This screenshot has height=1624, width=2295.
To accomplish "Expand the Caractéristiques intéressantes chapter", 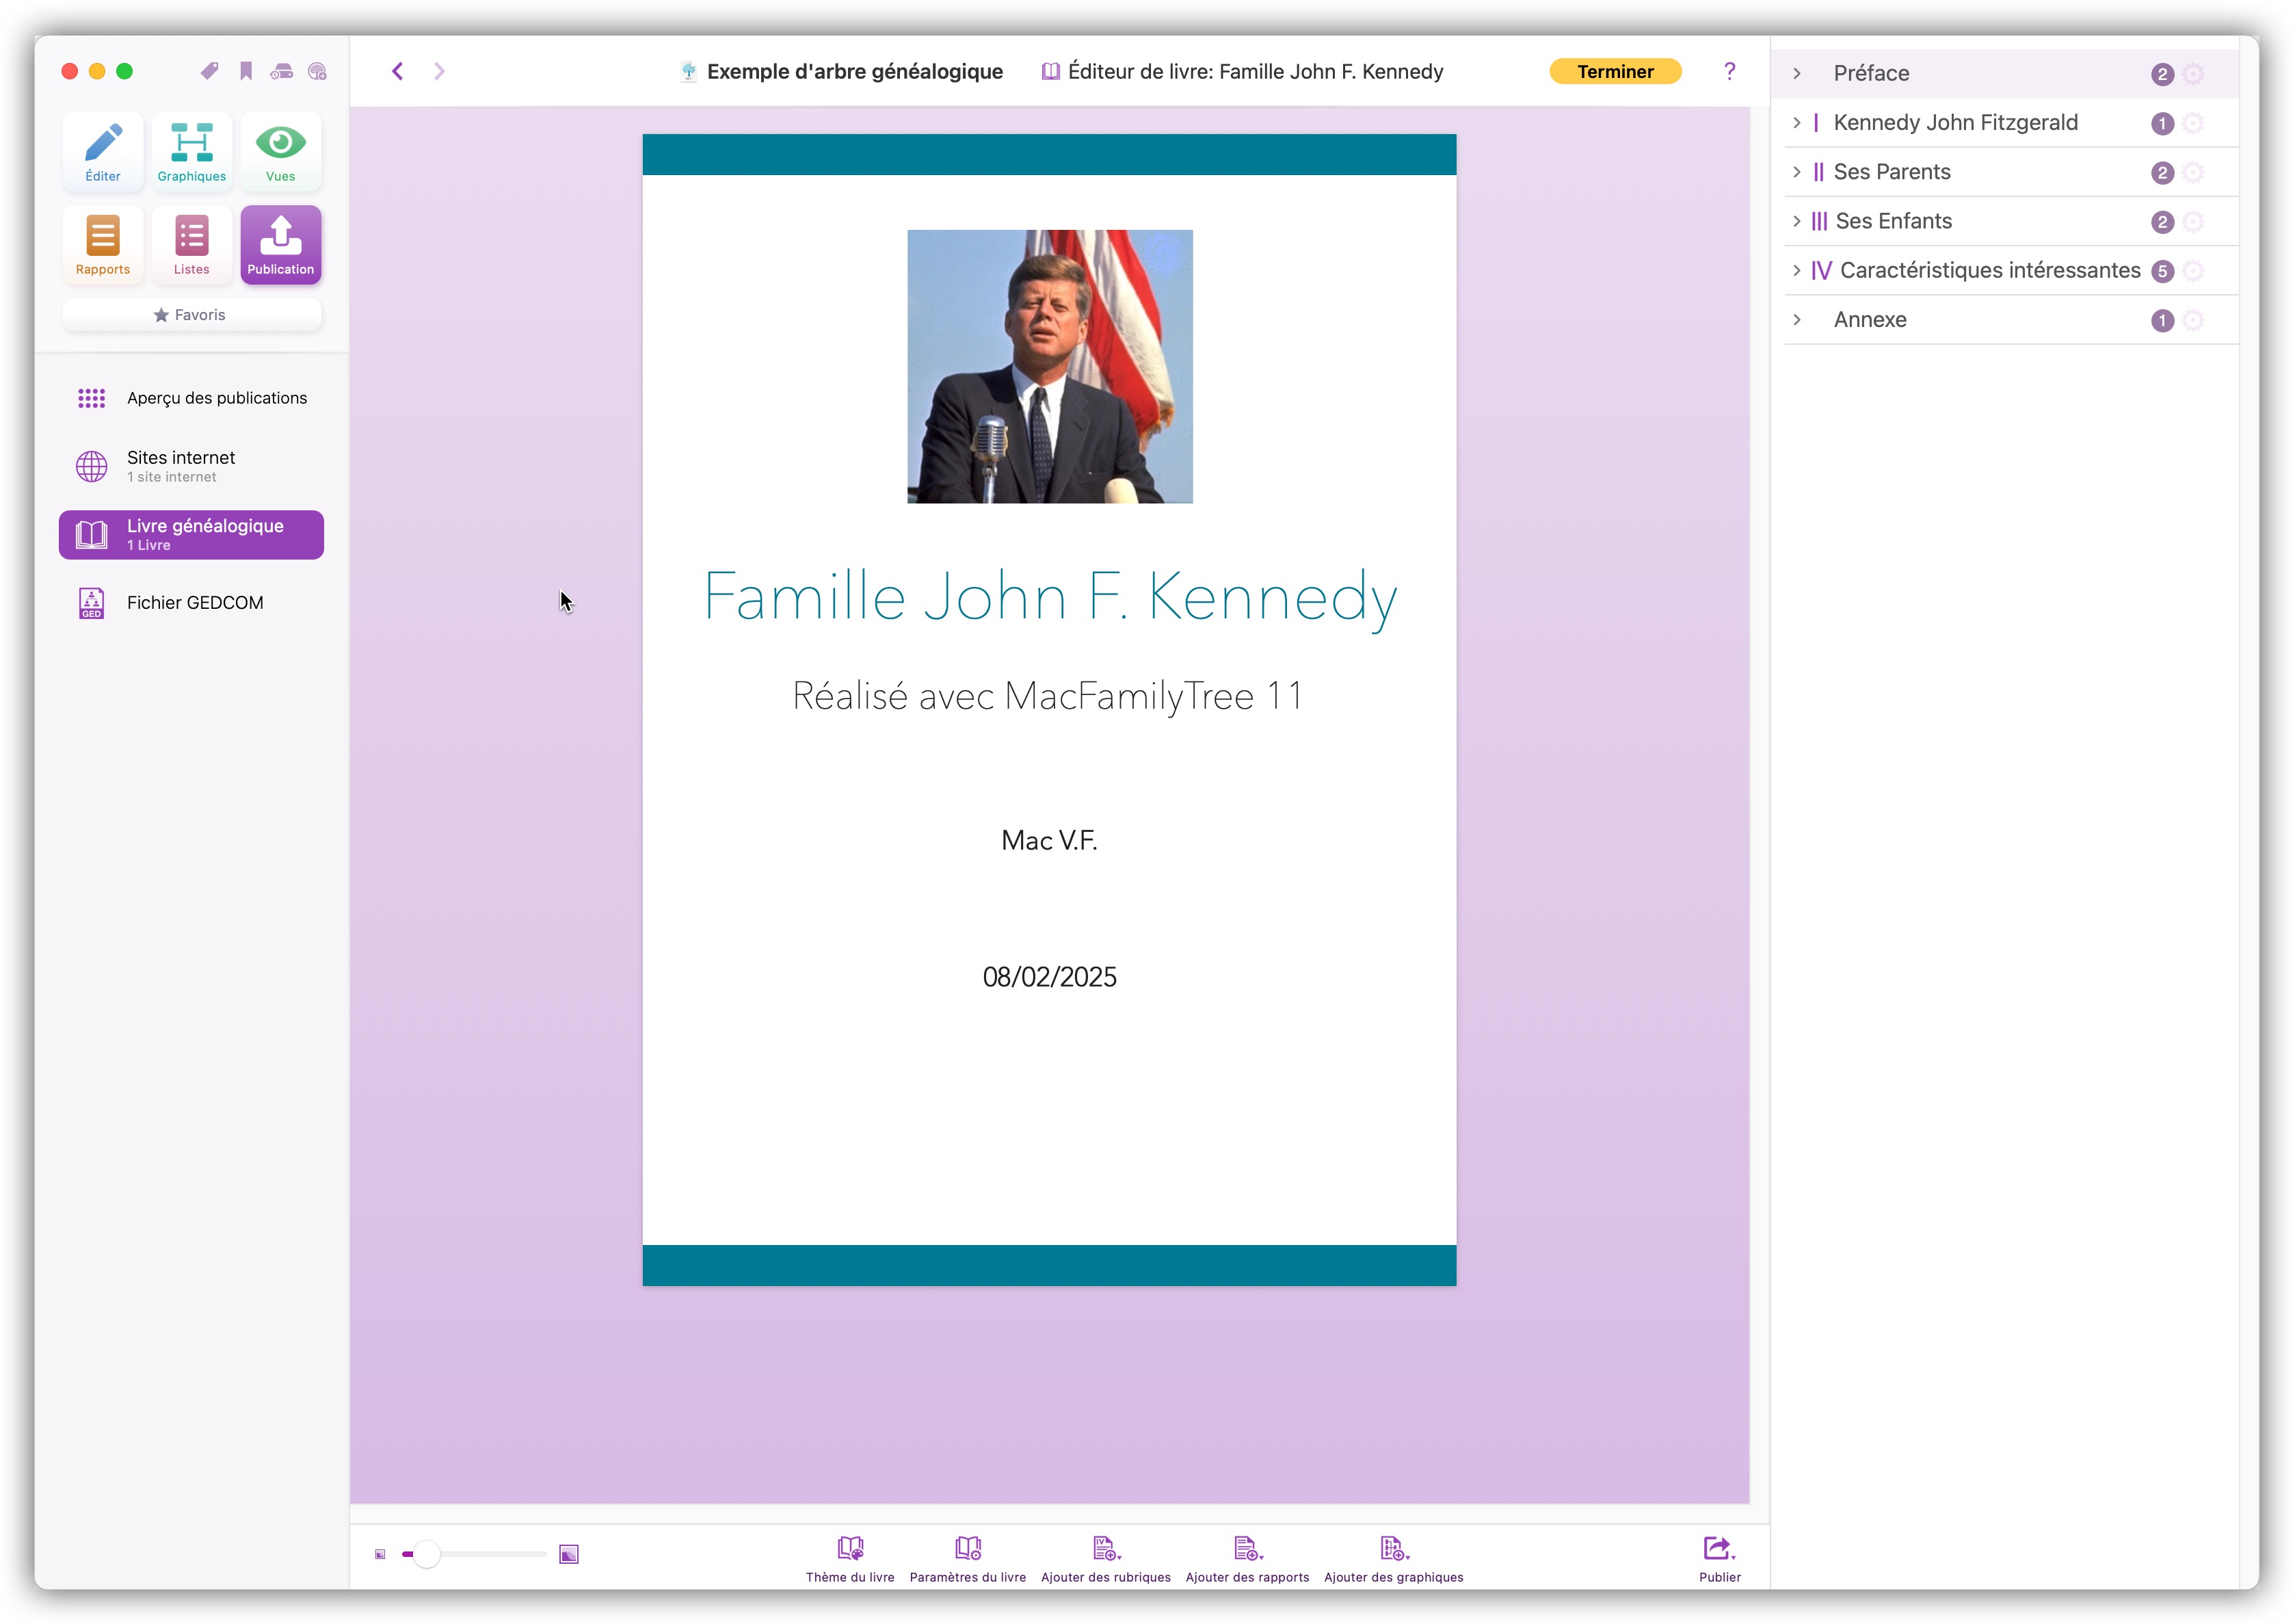I will [1797, 270].
